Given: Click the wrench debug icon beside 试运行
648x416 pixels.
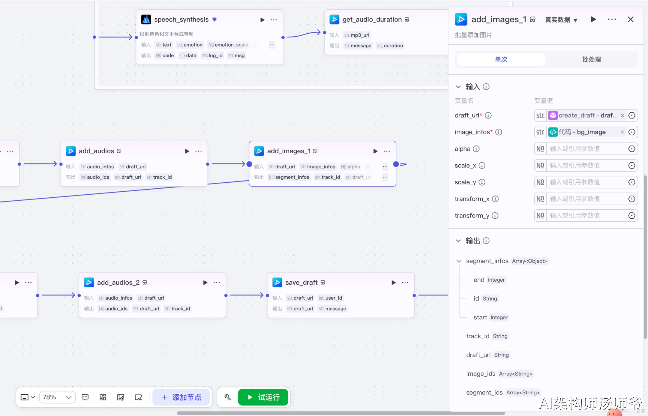Looking at the screenshot, I should pos(227,397).
